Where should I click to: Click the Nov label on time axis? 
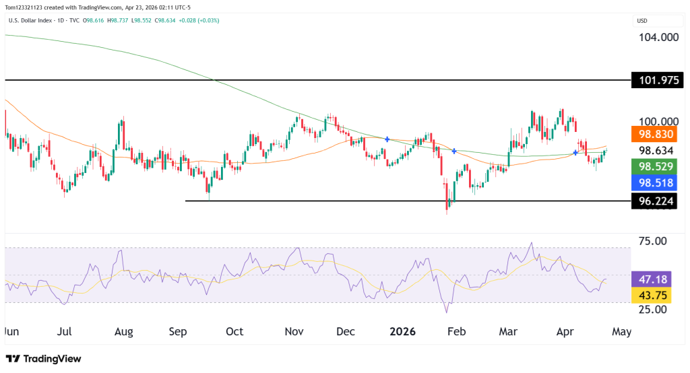pos(294,332)
